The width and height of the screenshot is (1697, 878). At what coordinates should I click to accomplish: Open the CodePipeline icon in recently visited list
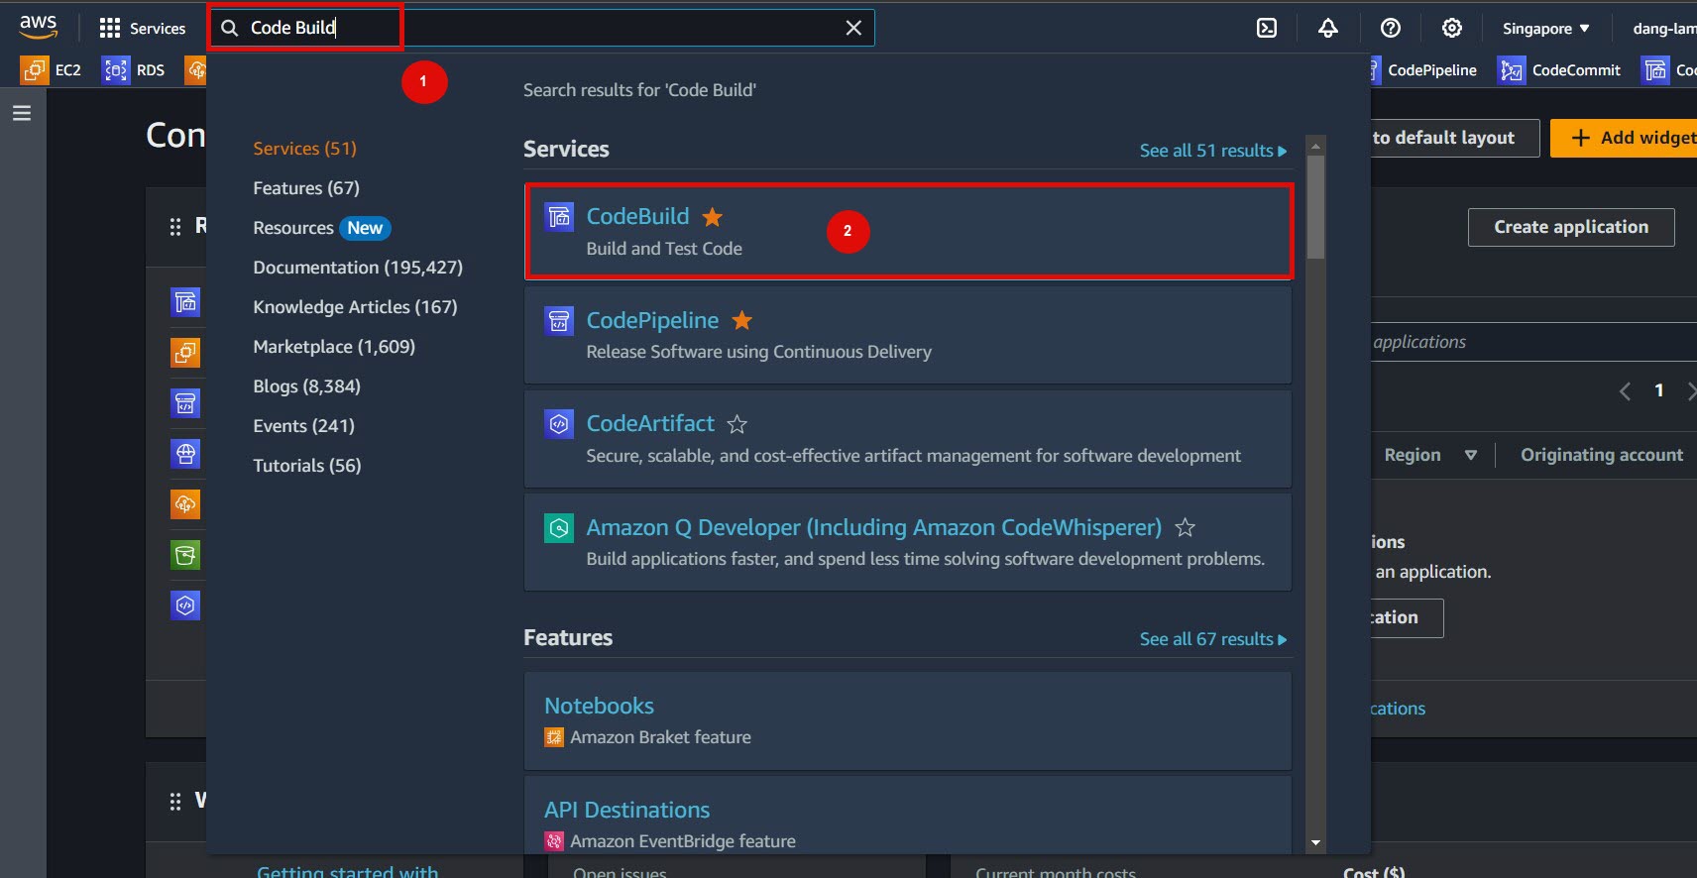click(185, 403)
